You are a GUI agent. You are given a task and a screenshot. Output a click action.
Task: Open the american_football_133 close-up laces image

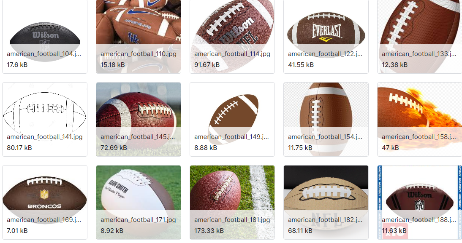420,37
